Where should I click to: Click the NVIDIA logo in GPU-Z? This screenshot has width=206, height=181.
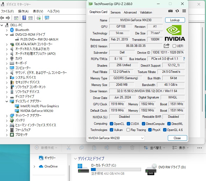click(x=175, y=33)
